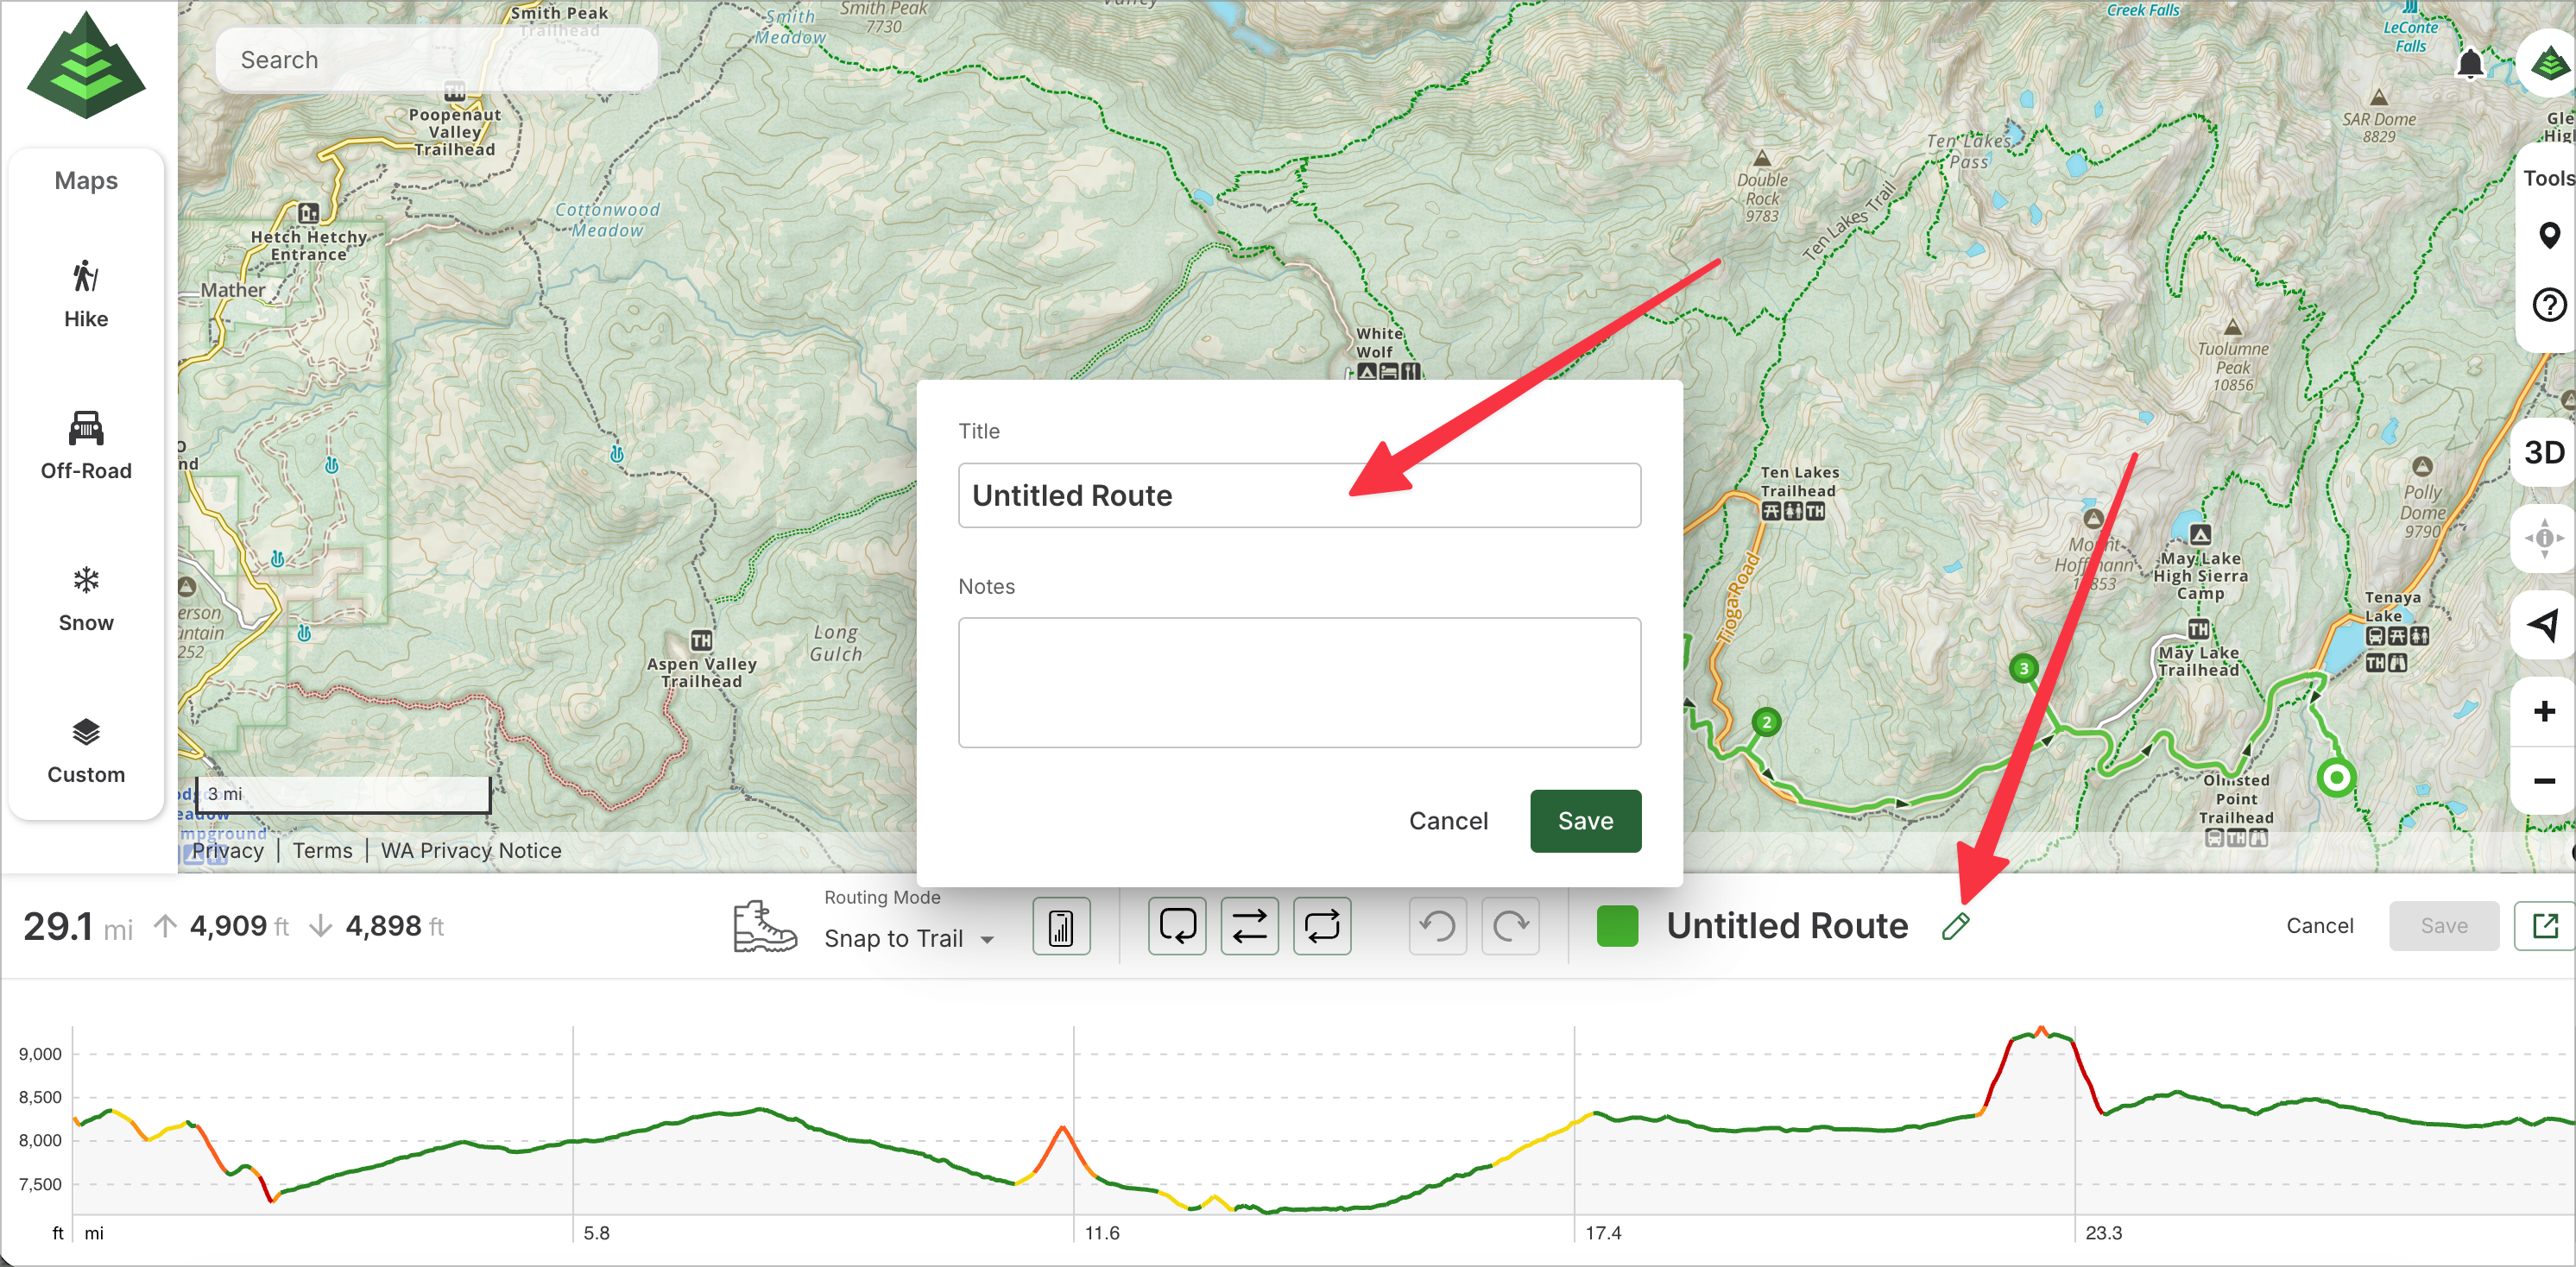Screen dimensions: 2576x1267
Task: Click the green Save button in the dialog
Action: pyautogui.click(x=1585, y=821)
